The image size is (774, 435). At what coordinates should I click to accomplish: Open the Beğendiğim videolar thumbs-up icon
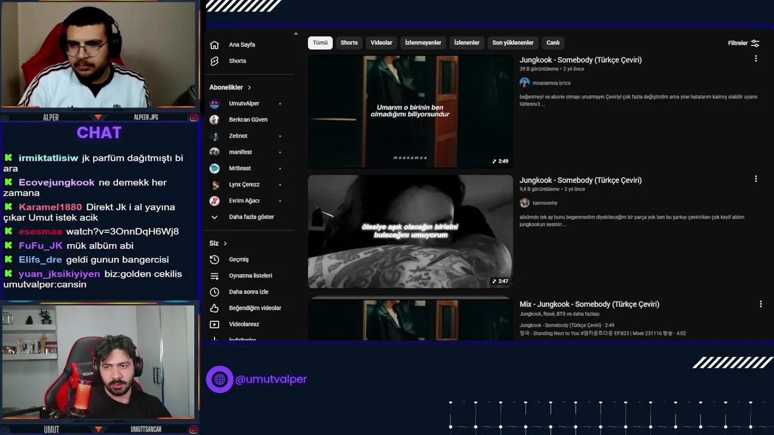214,308
